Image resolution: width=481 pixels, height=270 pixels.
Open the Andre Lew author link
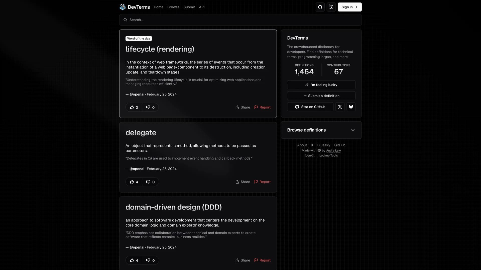coord(333,150)
